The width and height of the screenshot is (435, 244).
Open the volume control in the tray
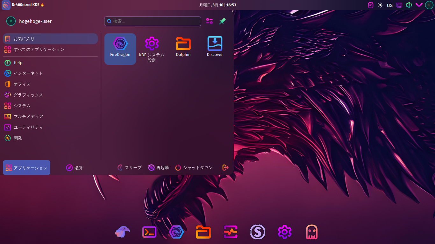(x=409, y=5)
